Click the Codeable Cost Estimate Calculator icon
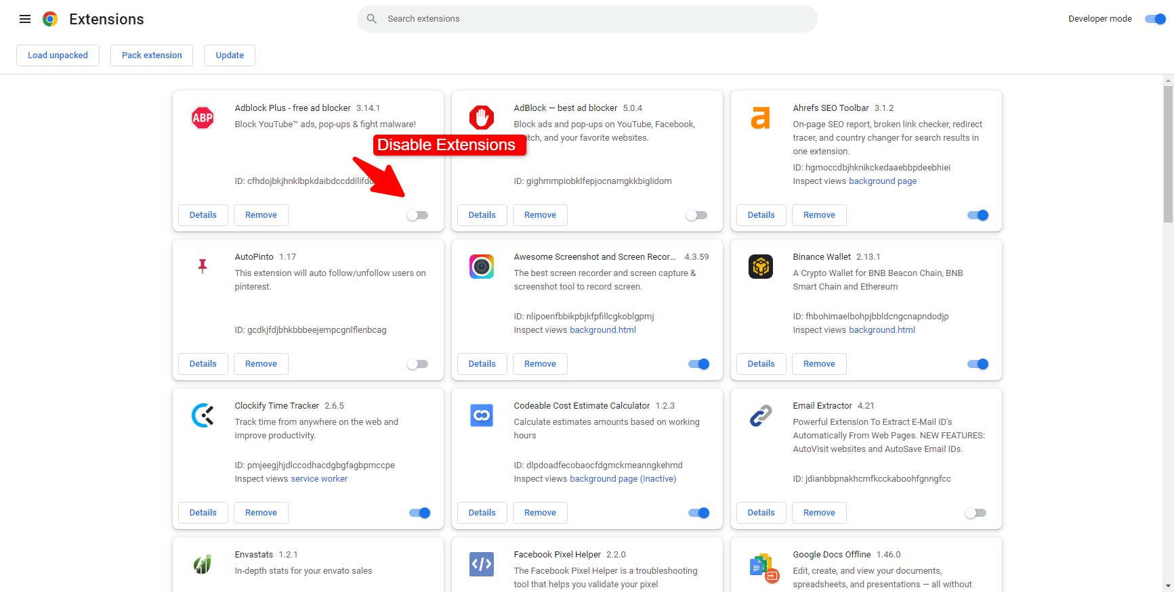The width and height of the screenshot is (1174, 592). point(482,415)
